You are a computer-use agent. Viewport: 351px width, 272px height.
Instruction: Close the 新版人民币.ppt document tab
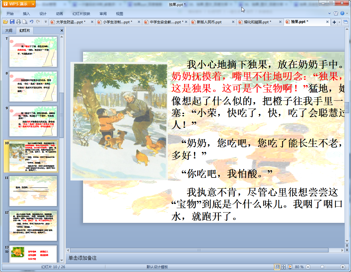point(233,22)
